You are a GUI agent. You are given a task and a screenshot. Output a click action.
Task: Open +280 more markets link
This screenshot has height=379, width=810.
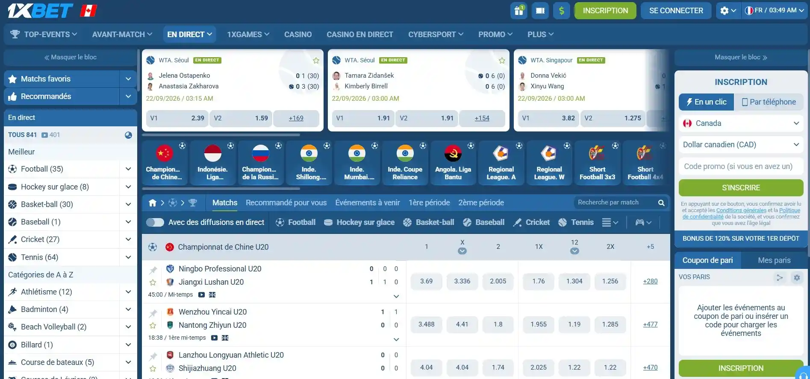coord(650,281)
